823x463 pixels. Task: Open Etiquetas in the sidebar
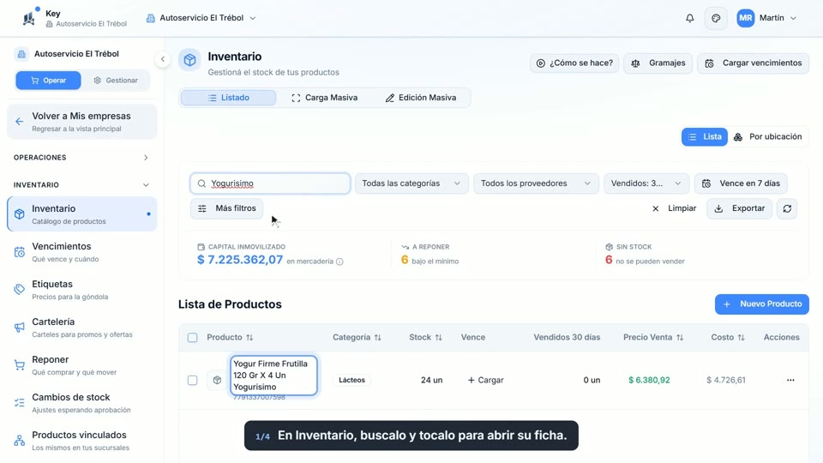82,290
